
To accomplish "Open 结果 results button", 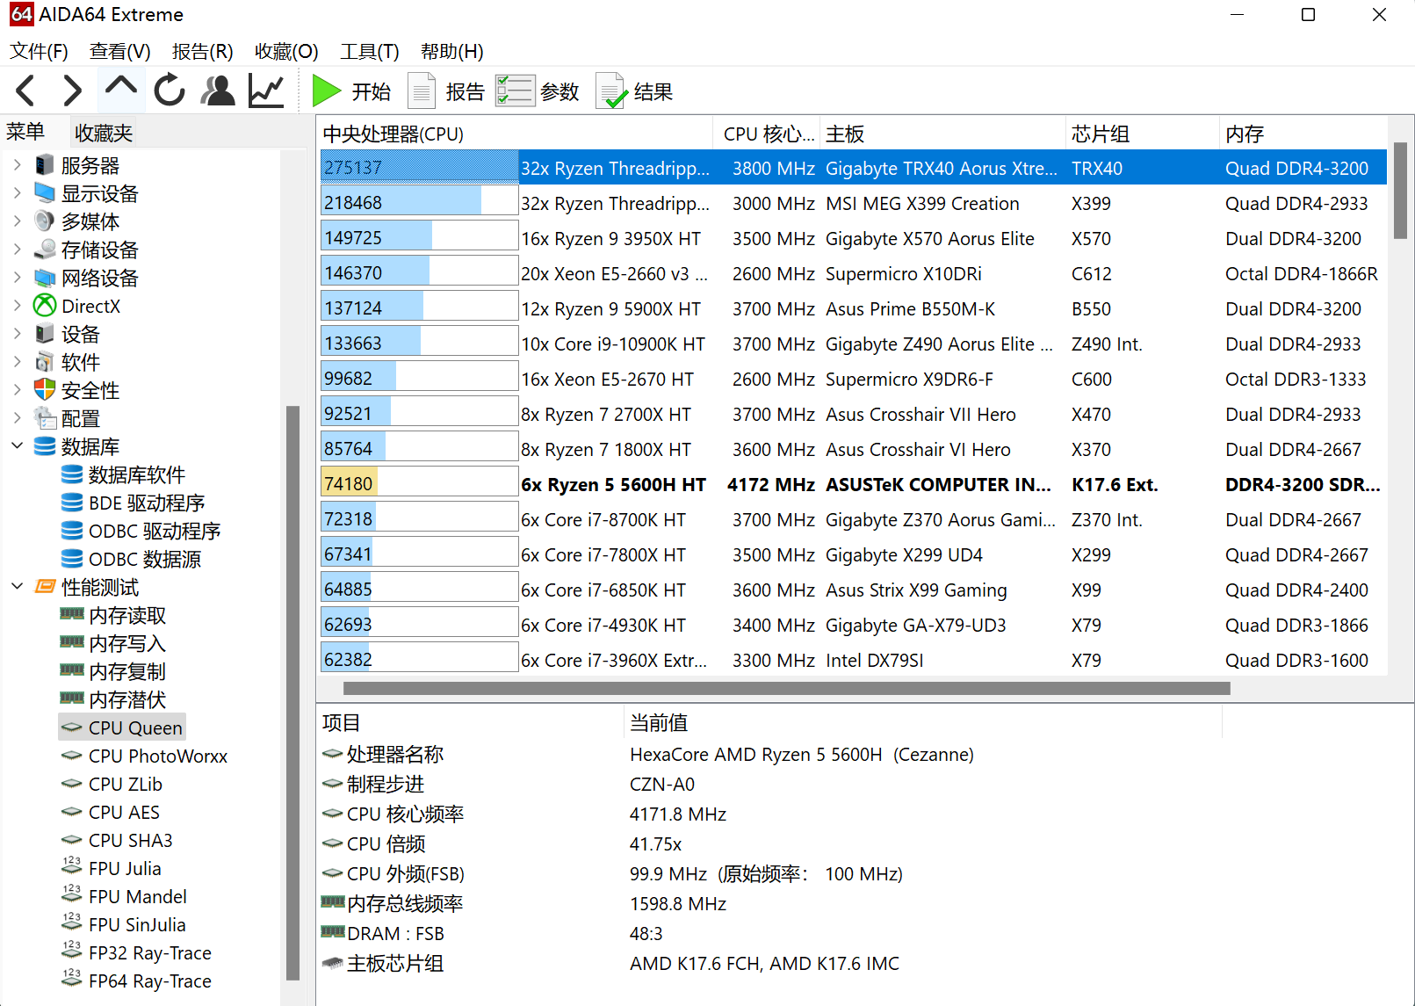I will click(x=634, y=91).
